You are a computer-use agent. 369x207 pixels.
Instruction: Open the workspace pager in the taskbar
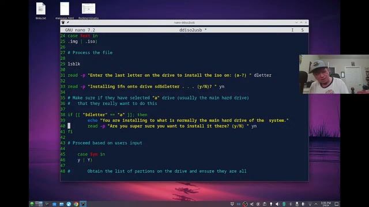[x=39, y=204]
